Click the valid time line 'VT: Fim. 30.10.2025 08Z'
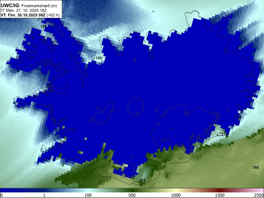264x198 pixels. click(23, 15)
